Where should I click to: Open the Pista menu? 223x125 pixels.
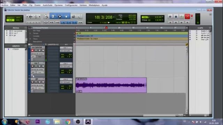point(25,5)
